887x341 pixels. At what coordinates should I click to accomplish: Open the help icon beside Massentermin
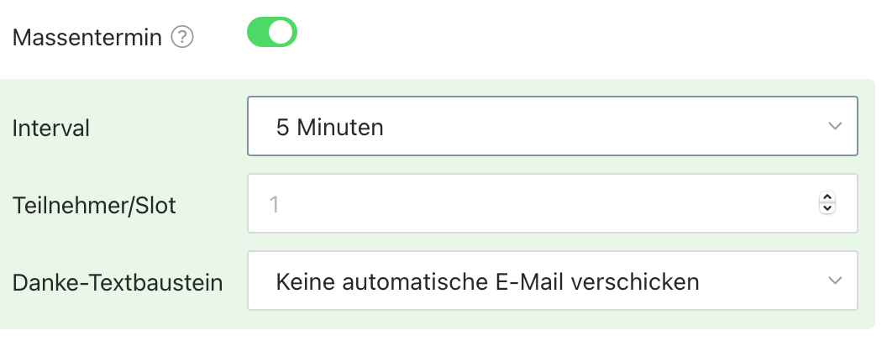182,38
